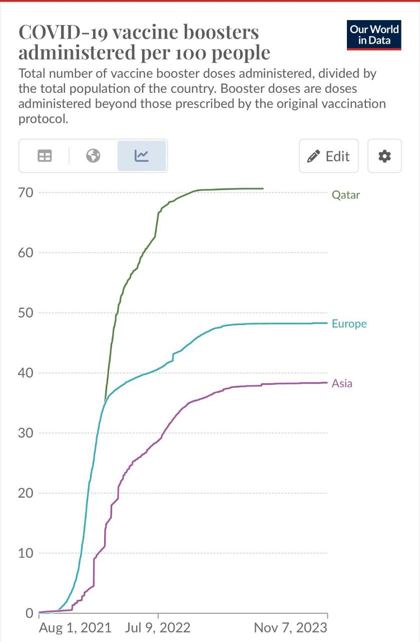Select the line chart view icon
The width and height of the screenshot is (420, 642).
click(x=142, y=156)
